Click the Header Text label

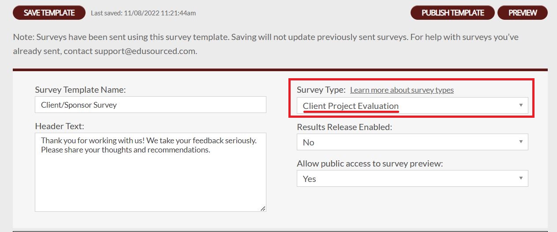coord(60,126)
